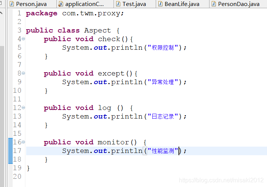
Task: Click the Person.java file icon
Action: tap(12, 4)
